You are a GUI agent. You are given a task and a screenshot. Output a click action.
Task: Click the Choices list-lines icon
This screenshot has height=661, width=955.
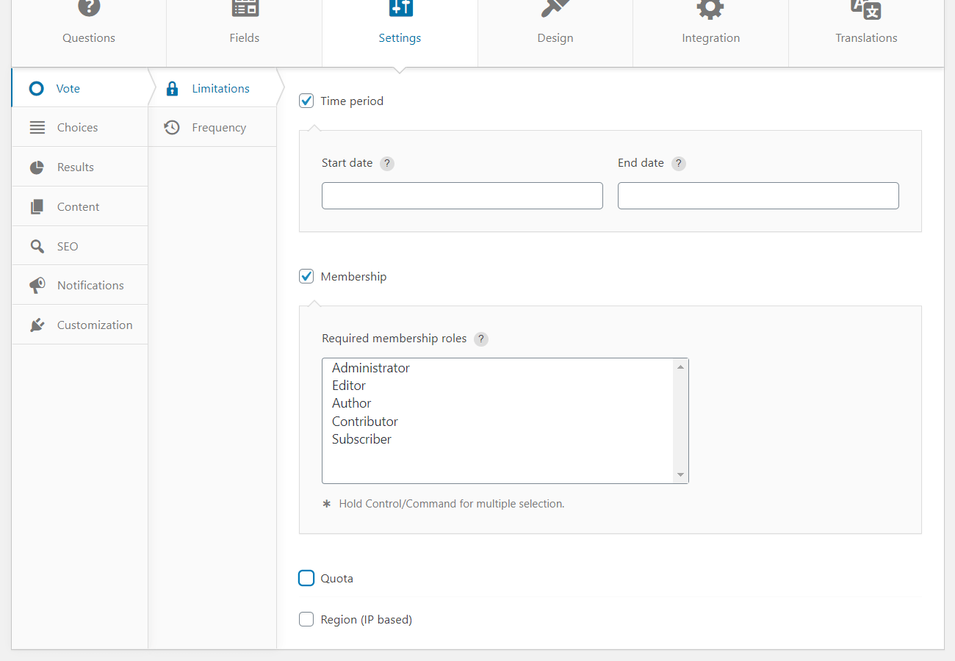pyautogui.click(x=37, y=128)
